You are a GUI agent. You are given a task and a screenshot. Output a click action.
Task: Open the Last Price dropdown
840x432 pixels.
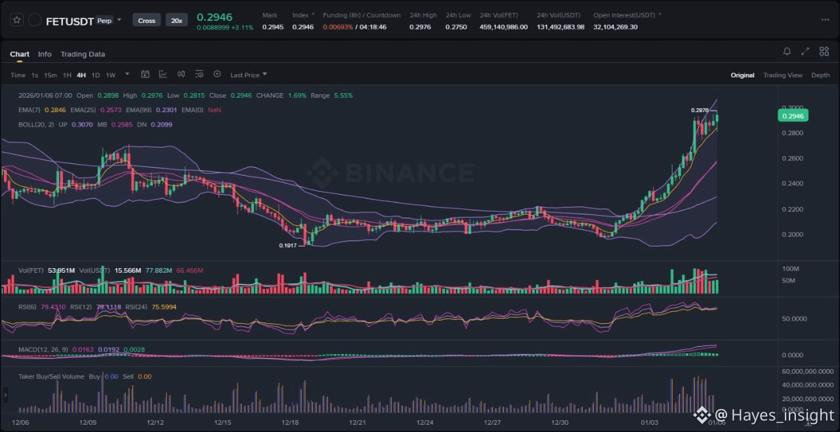click(248, 75)
